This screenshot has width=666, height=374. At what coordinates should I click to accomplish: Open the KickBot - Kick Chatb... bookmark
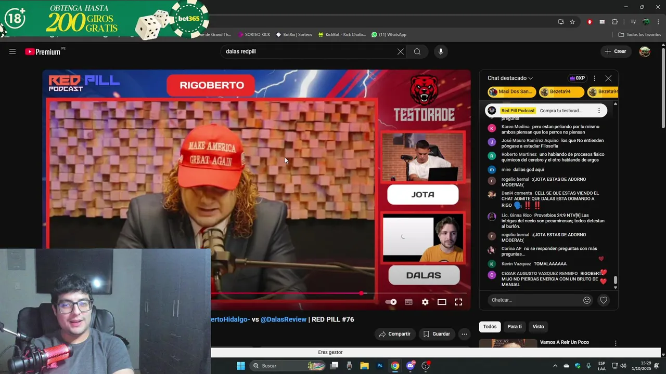pyautogui.click(x=342, y=34)
